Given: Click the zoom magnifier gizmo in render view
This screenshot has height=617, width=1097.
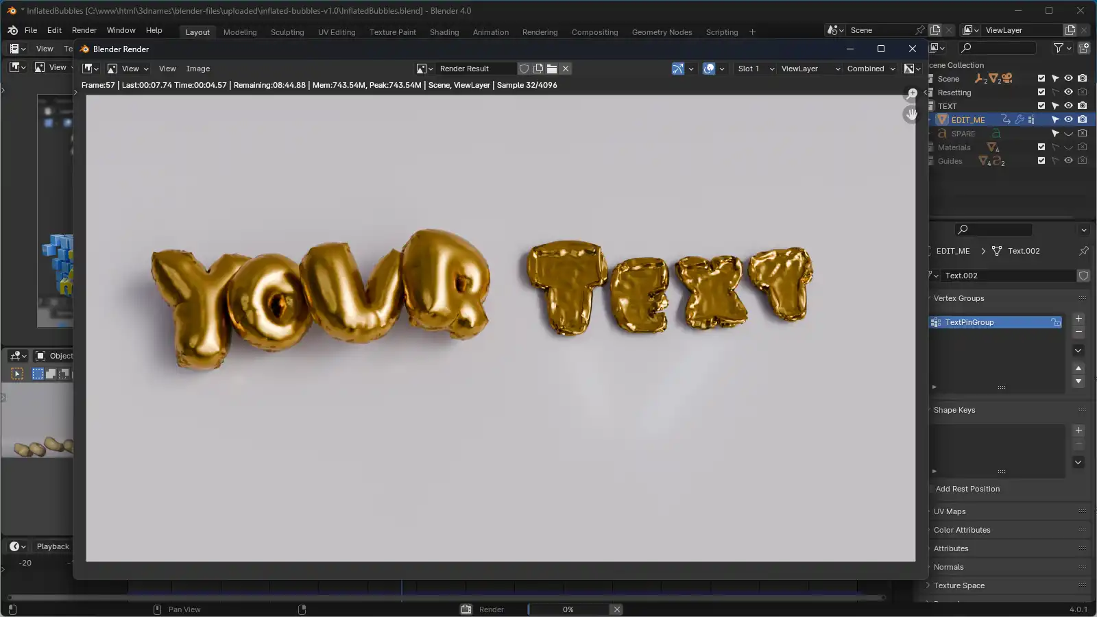Looking at the screenshot, I should (x=912, y=93).
